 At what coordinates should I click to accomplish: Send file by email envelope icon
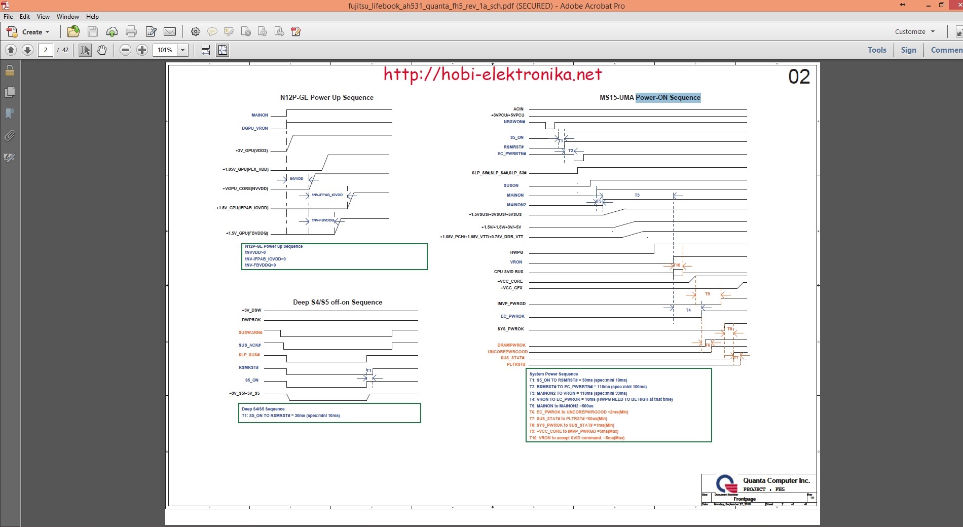pos(170,32)
